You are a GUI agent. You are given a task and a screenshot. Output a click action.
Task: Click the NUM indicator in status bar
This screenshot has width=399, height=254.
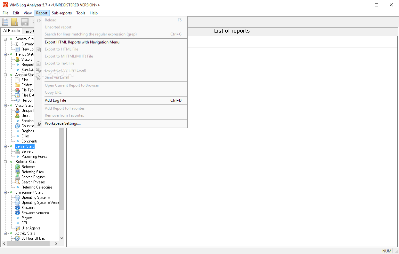(x=387, y=251)
